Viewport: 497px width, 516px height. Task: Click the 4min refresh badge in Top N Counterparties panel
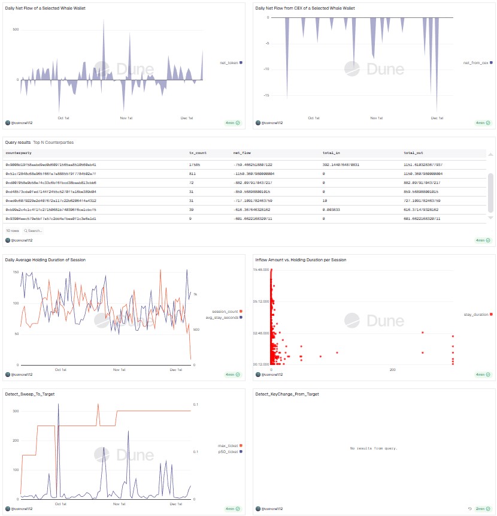483,240
